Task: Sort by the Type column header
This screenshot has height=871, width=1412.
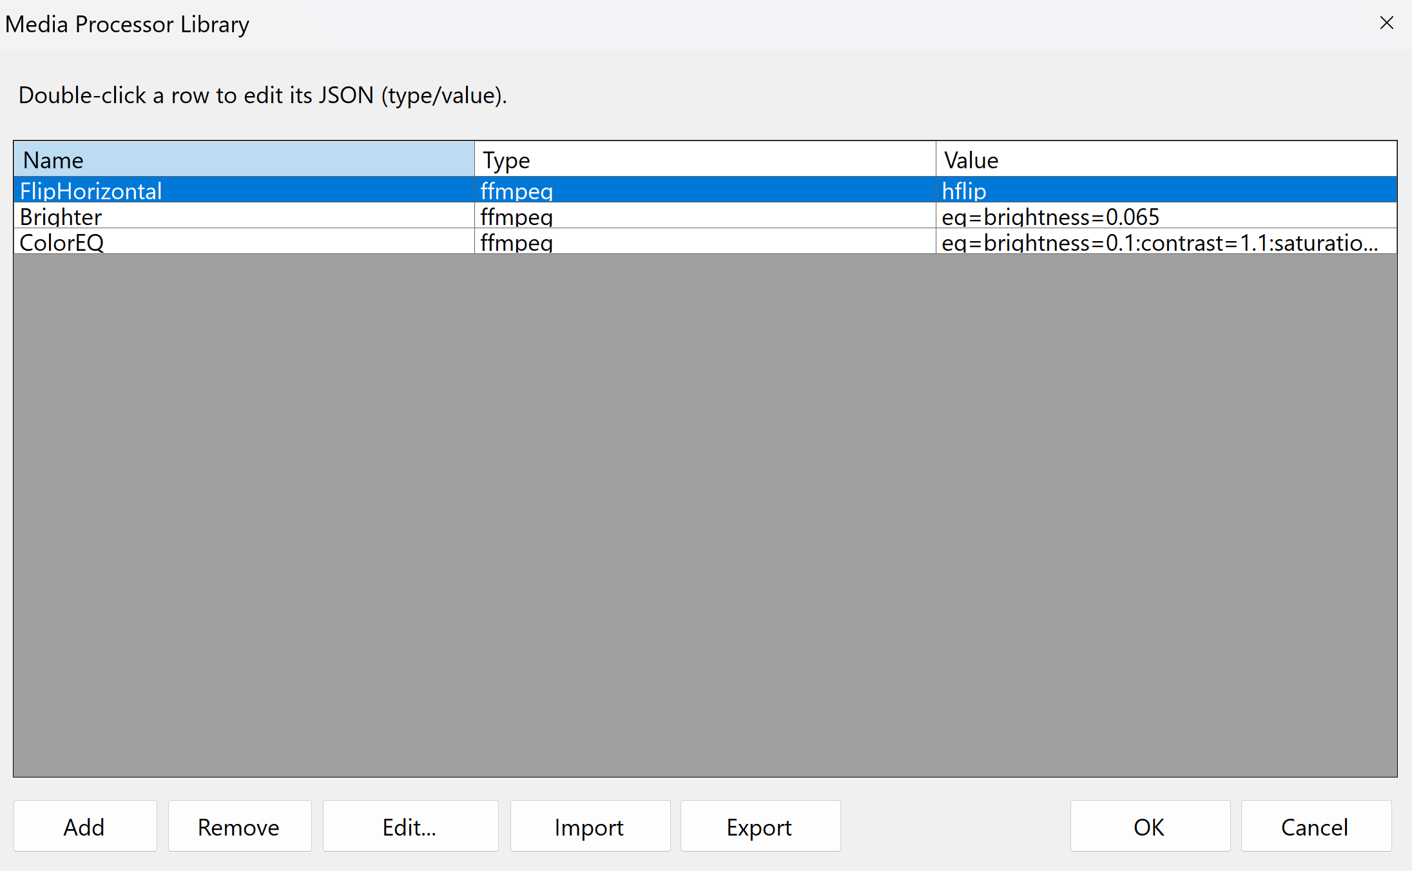Action: 702,159
